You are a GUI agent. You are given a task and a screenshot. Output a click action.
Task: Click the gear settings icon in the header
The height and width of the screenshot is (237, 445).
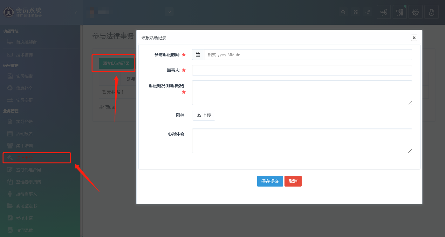pyautogui.click(x=415, y=12)
